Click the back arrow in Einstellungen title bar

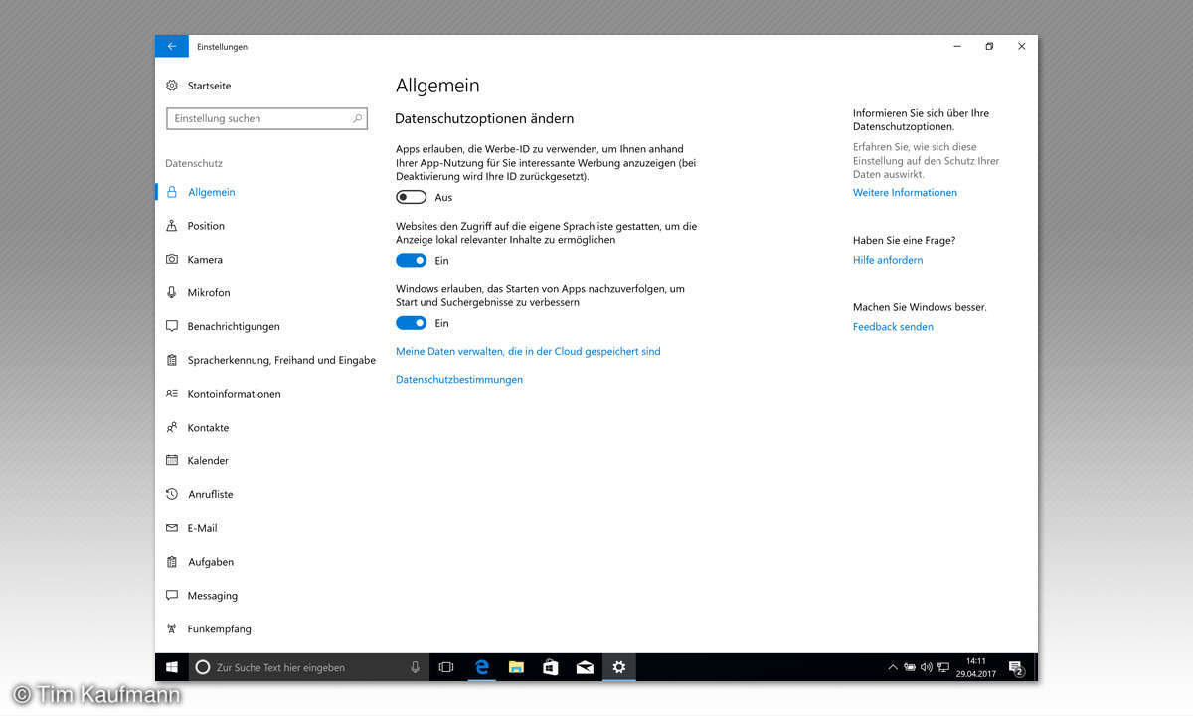click(x=171, y=46)
